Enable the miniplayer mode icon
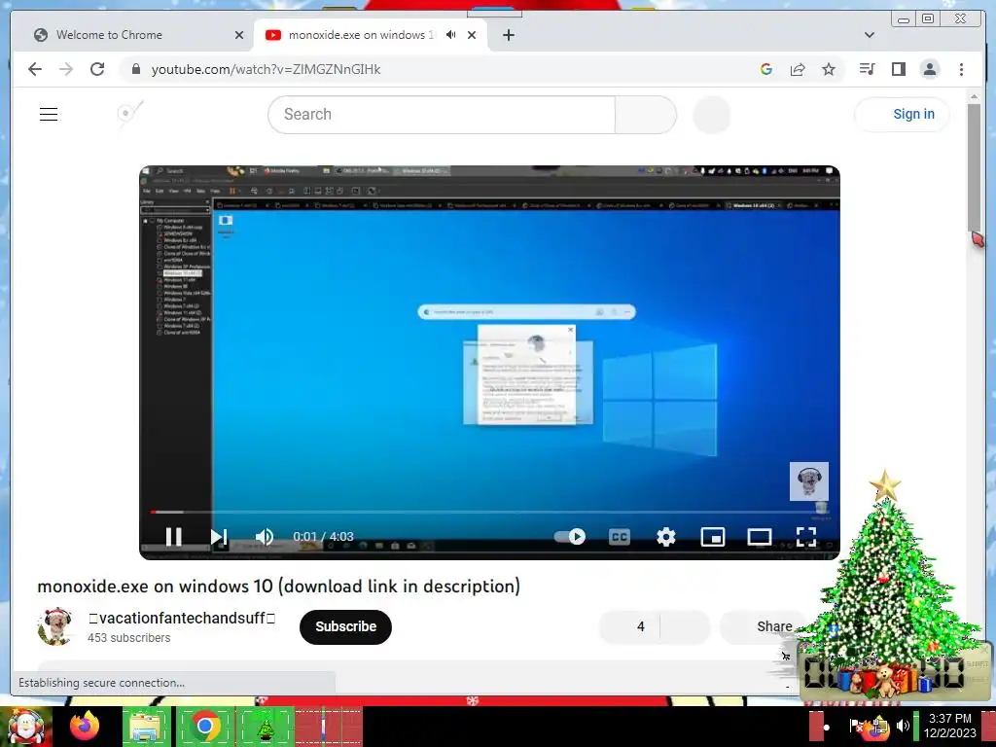 coord(713,537)
